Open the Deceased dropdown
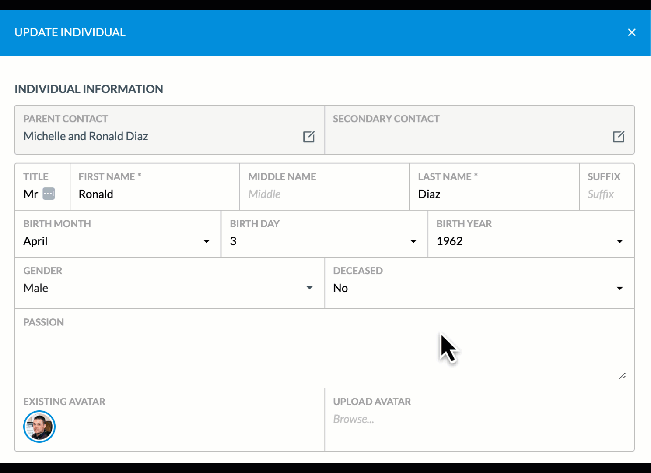The height and width of the screenshot is (473, 651). tap(619, 288)
